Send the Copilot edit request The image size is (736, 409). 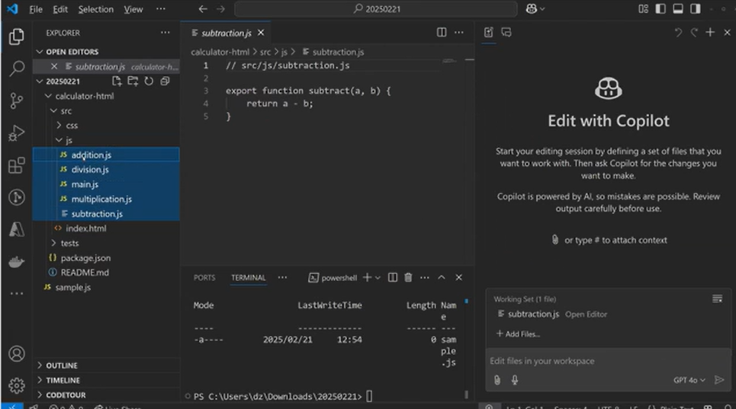[x=718, y=380]
